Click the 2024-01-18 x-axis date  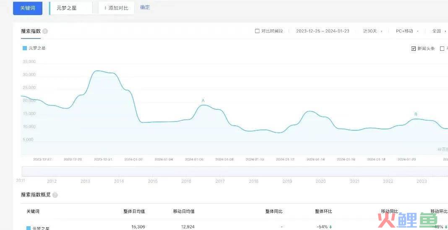[376, 160]
